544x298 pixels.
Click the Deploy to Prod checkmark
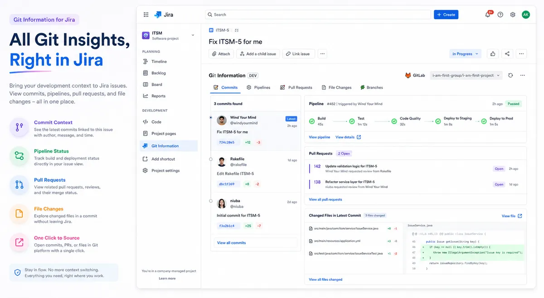(484, 121)
